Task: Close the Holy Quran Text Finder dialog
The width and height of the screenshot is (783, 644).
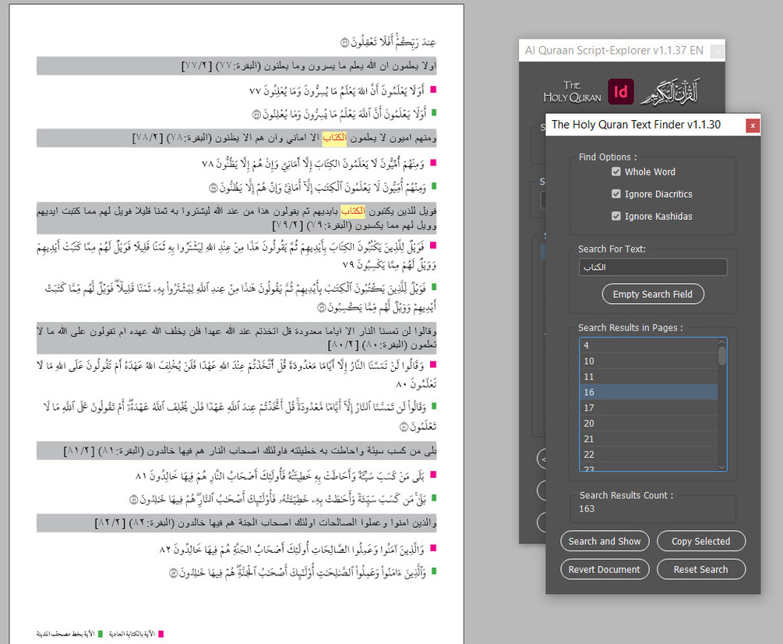Action: 753,126
